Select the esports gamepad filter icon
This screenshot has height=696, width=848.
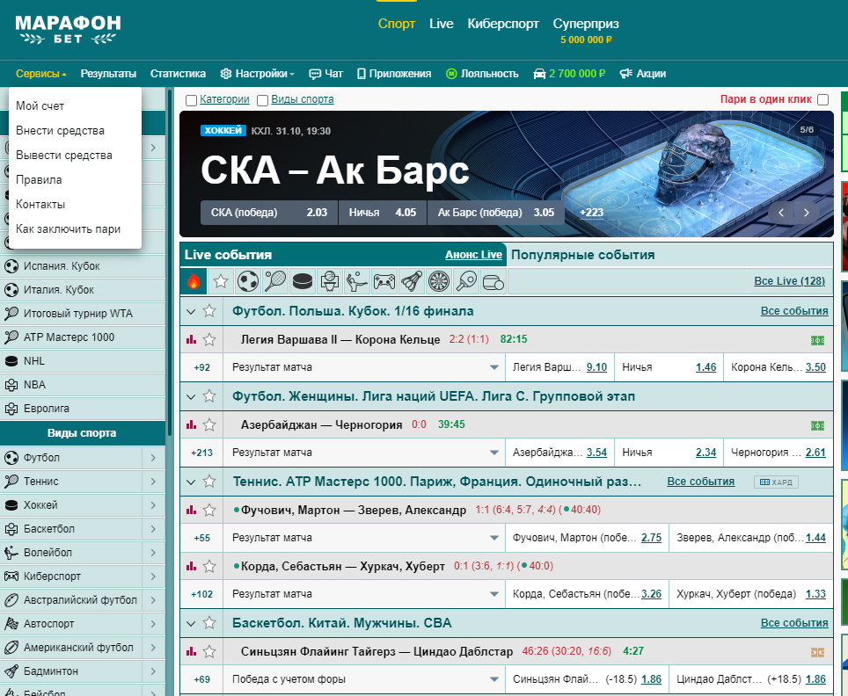[384, 281]
